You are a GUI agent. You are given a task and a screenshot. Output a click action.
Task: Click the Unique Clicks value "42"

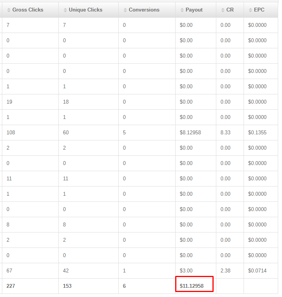point(66,271)
